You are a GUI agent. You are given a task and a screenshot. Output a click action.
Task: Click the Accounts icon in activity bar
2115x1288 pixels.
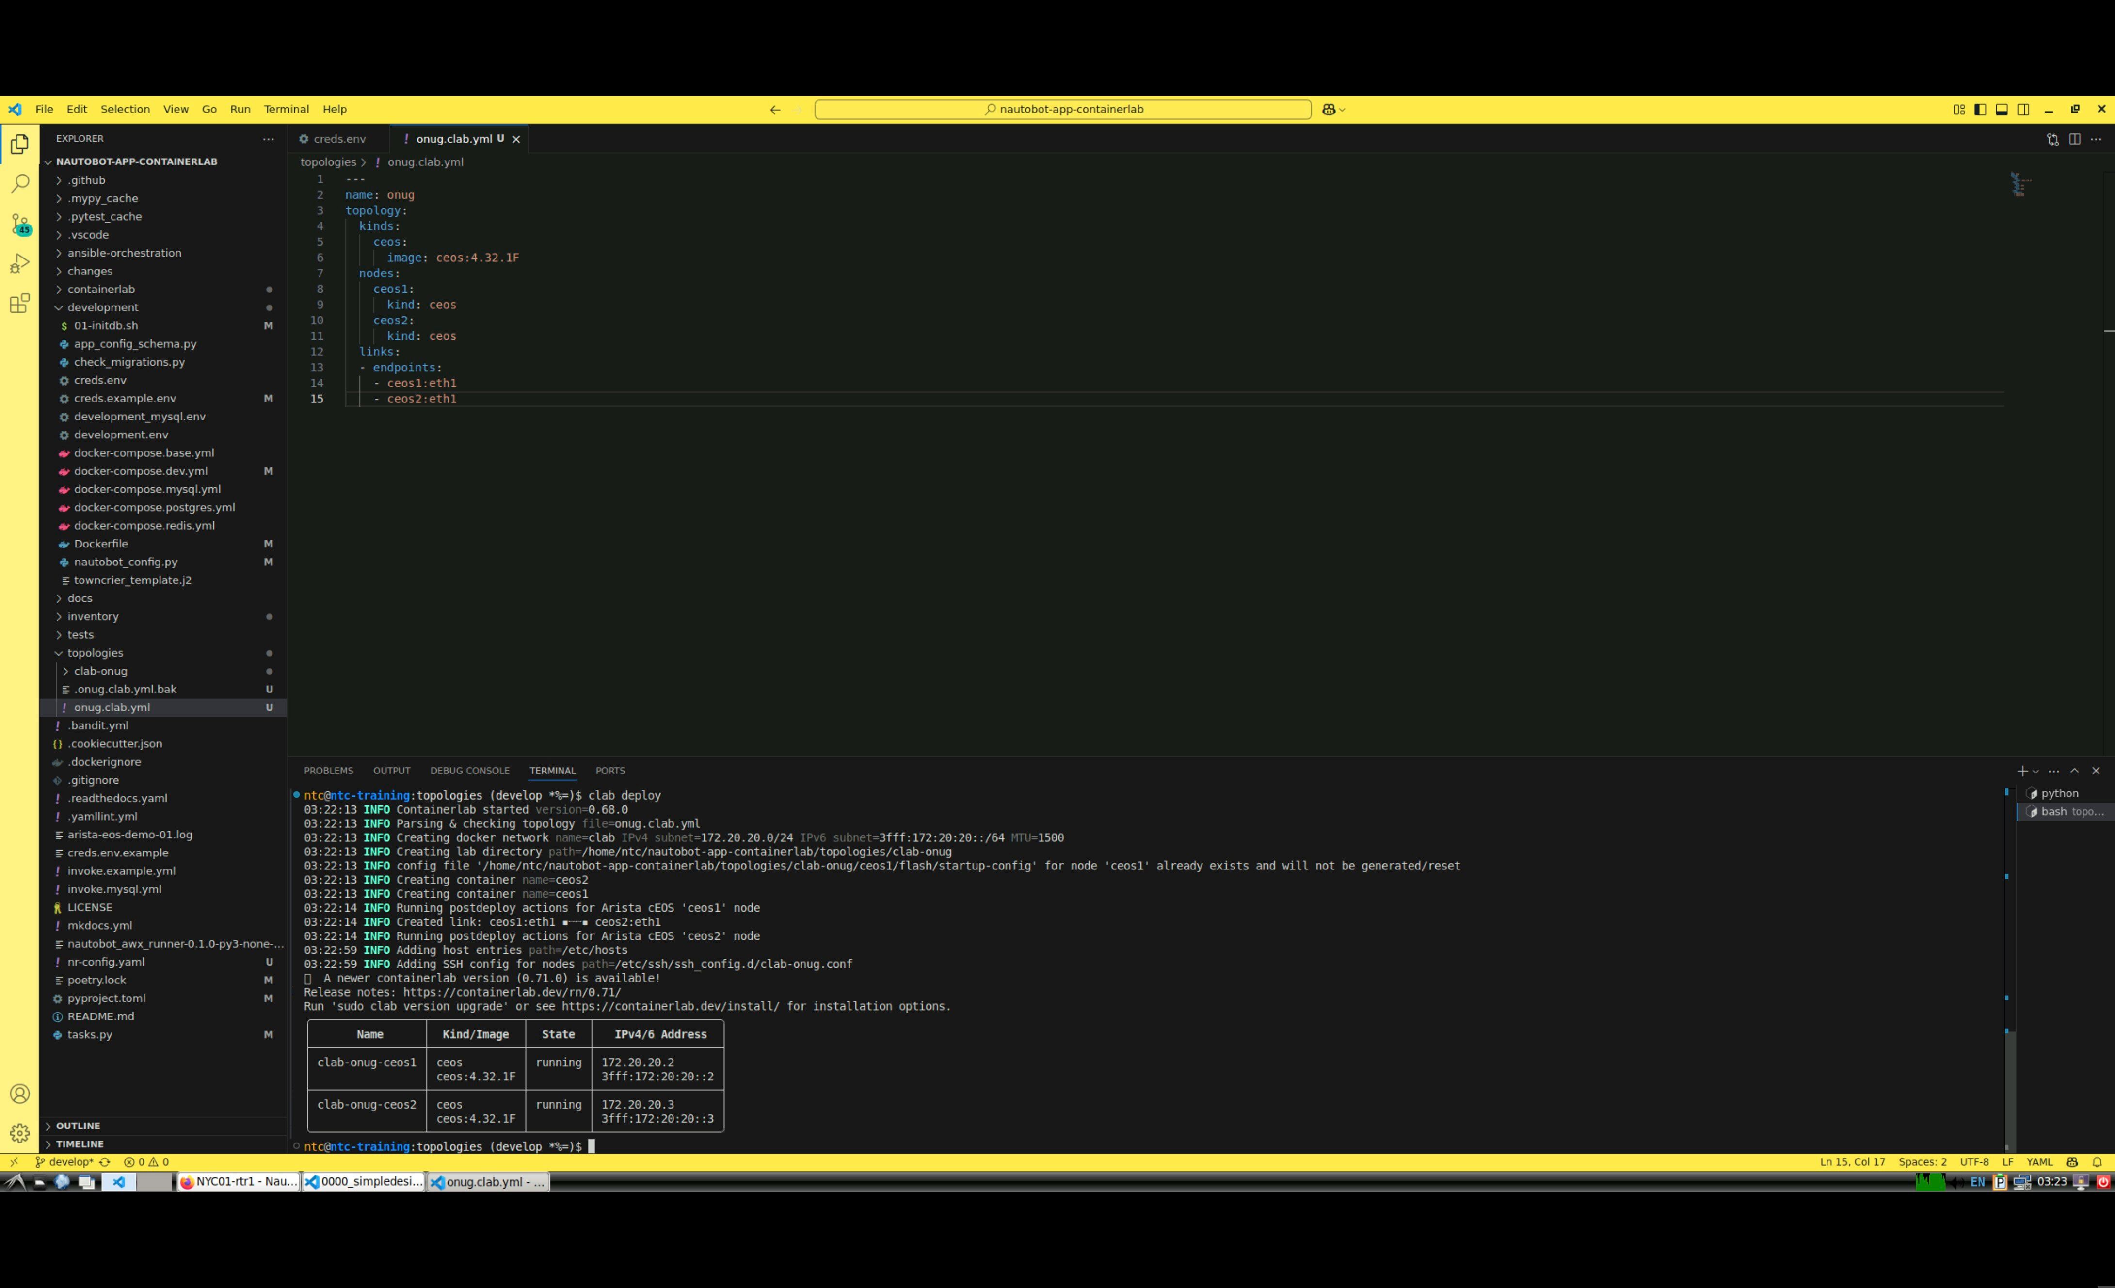tap(20, 1094)
